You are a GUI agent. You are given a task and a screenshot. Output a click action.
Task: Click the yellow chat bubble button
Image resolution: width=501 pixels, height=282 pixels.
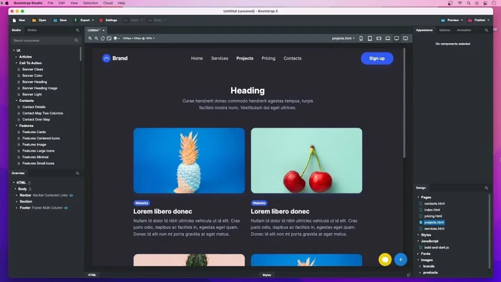click(385, 259)
